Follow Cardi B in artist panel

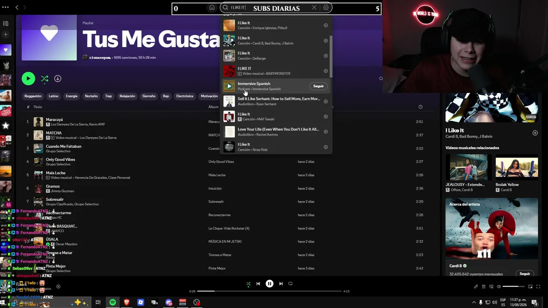coord(525,274)
